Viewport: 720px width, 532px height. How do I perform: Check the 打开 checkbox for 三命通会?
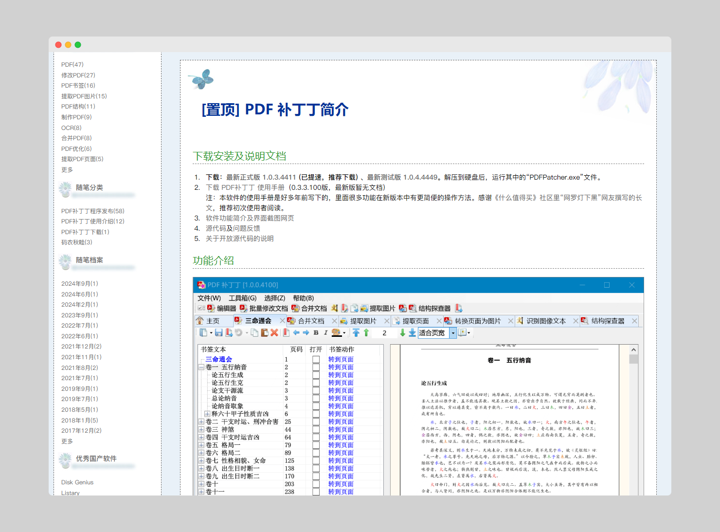[x=316, y=359]
